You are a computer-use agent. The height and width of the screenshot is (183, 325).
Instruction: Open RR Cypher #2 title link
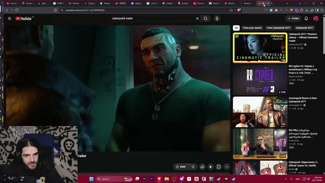pyautogui.click(x=303, y=69)
